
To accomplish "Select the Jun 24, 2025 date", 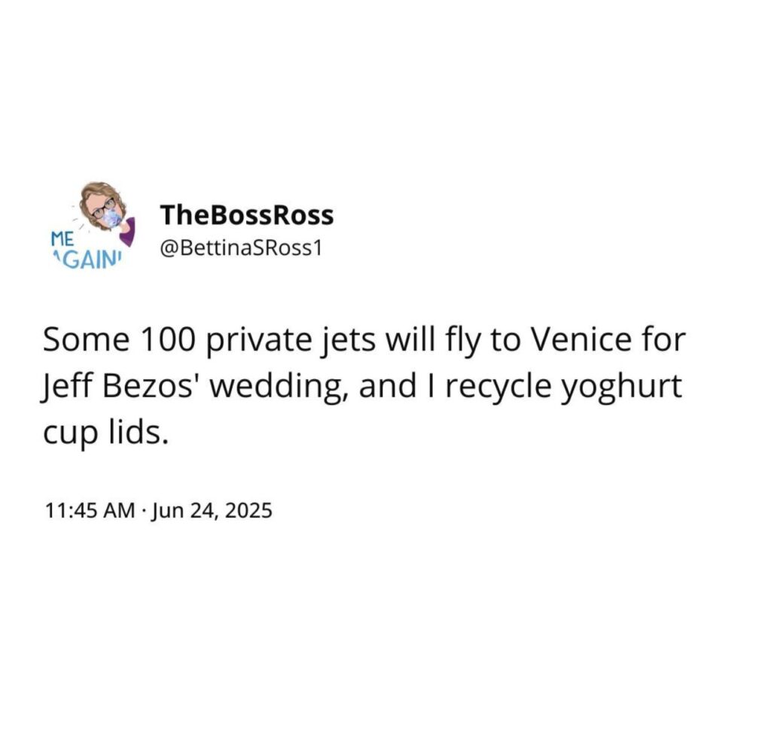I will [212, 511].
